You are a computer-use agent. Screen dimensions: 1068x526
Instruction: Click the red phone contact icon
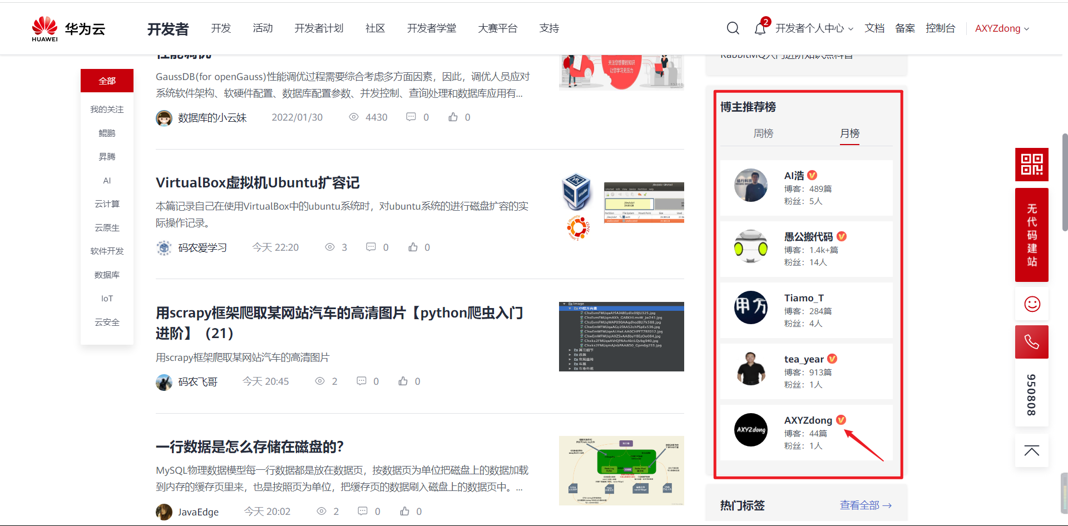(x=1032, y=342)
